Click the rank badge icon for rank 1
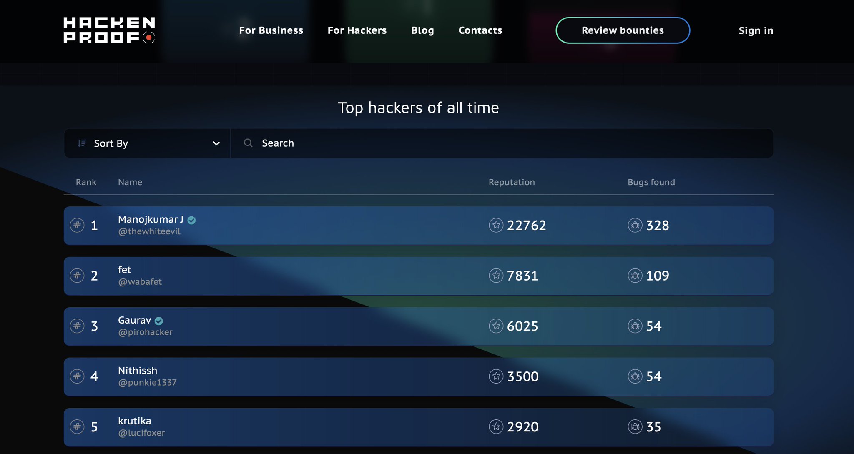 (77, 226)
